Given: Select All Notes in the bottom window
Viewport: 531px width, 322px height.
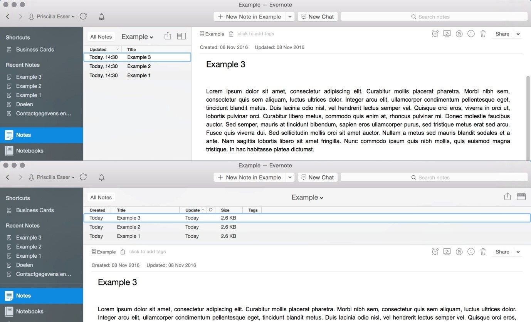Looking at the screenshot, I should (101, 198).
